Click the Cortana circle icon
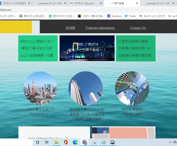Viewport: 177px width, 146px height. (x=38, y=142)
